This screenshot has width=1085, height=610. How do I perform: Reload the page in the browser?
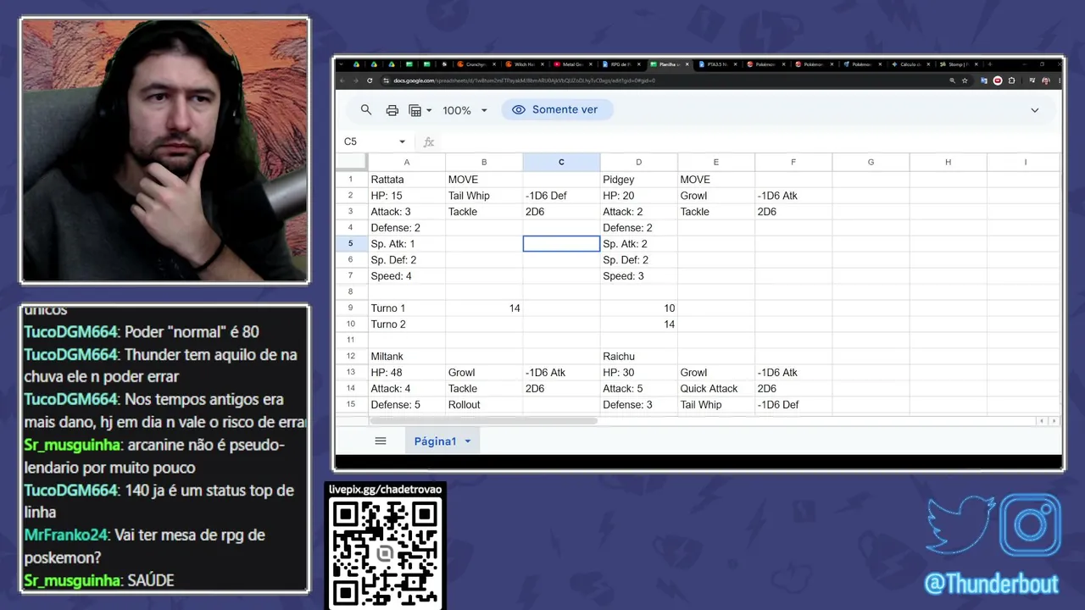tap(370, 80)
